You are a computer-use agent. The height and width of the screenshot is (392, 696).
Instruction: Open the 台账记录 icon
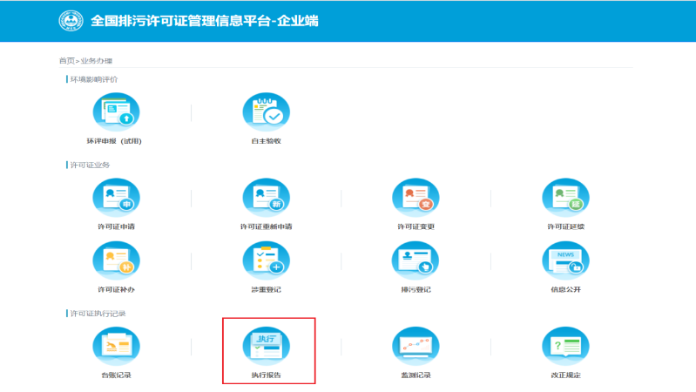(x=116, y=346)
